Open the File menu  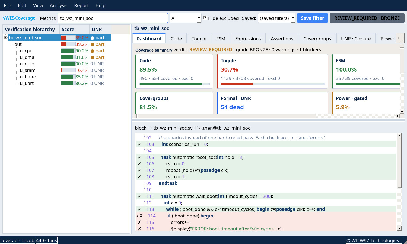(7, 5)
